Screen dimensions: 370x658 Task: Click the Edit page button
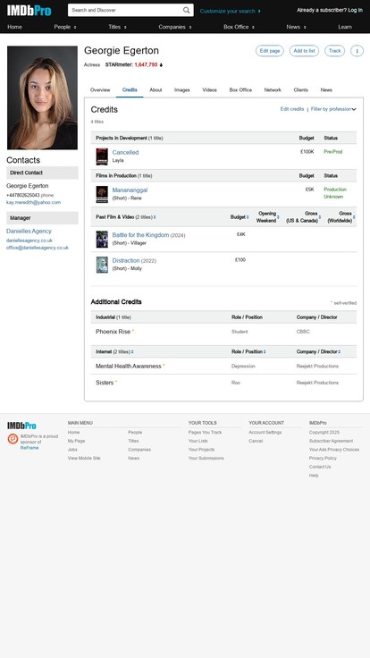[270, 51]
